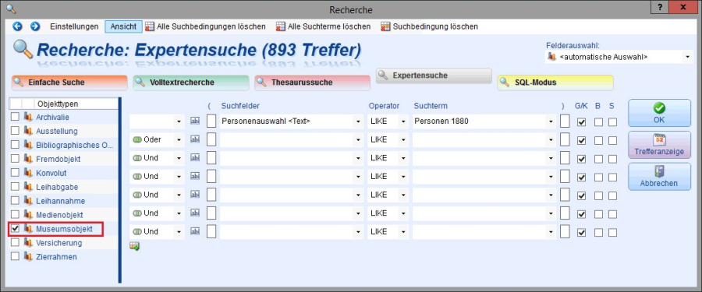The width and height of the screenshot is (702, 292).
Task: Open the Einstellungen menu
Action: (x=74, y=26)
